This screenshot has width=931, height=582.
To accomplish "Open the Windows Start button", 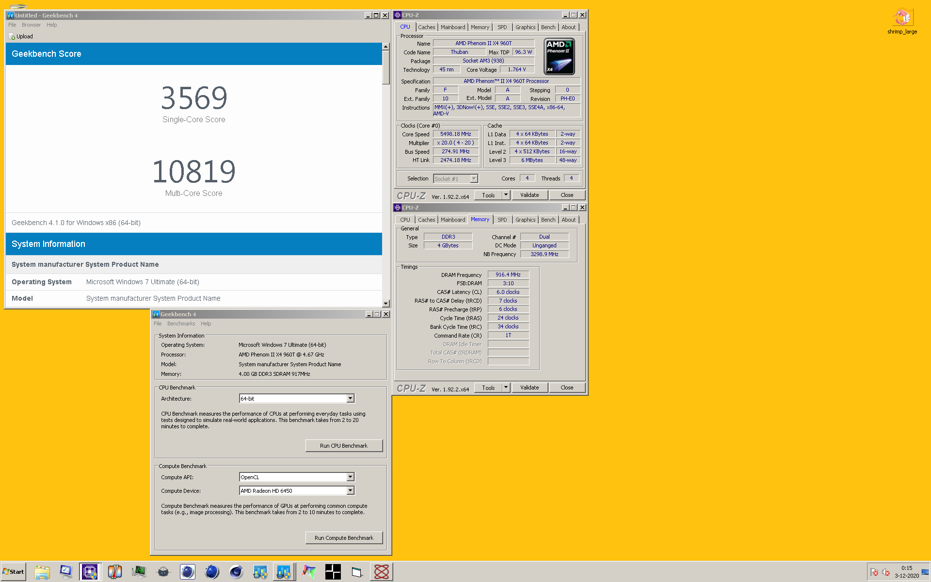I will point(13,572).
